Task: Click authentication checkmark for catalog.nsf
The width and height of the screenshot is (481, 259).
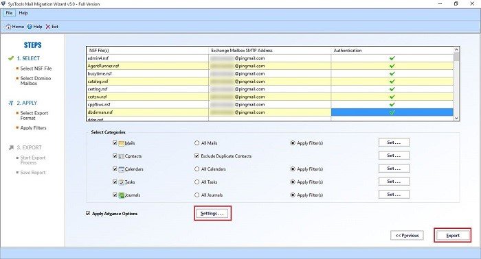Action: pos(392,82)
